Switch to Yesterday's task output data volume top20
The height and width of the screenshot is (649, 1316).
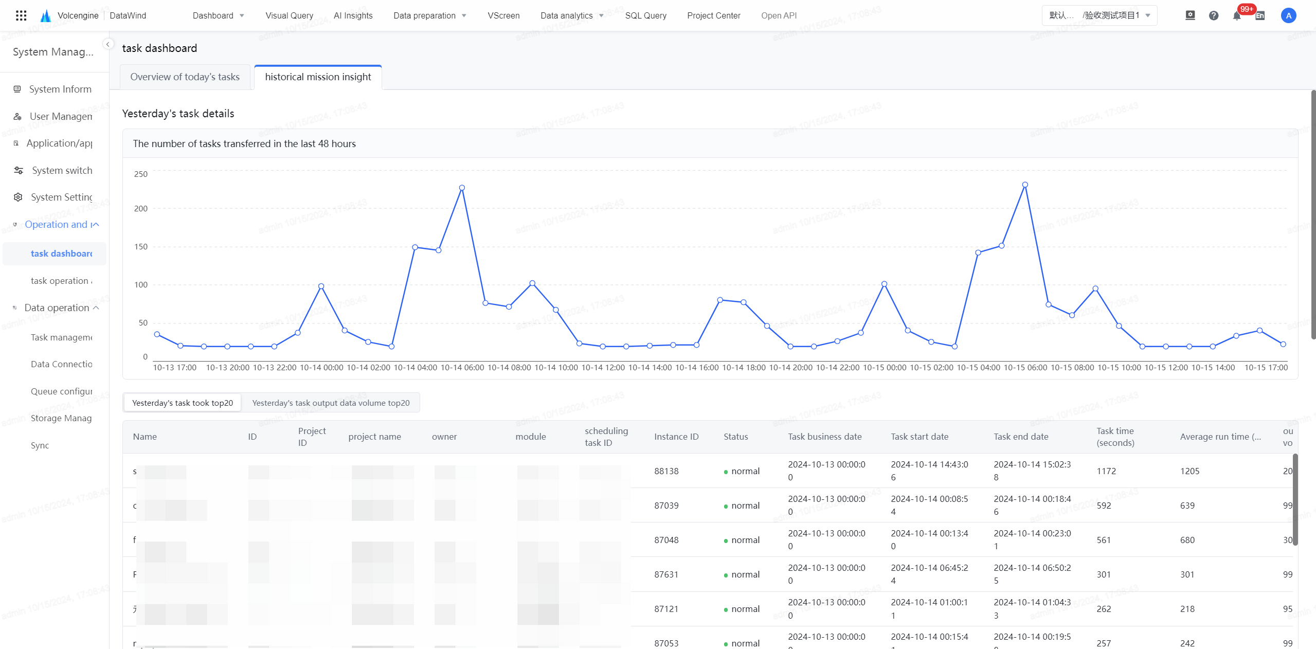click(x=331, y=403)
